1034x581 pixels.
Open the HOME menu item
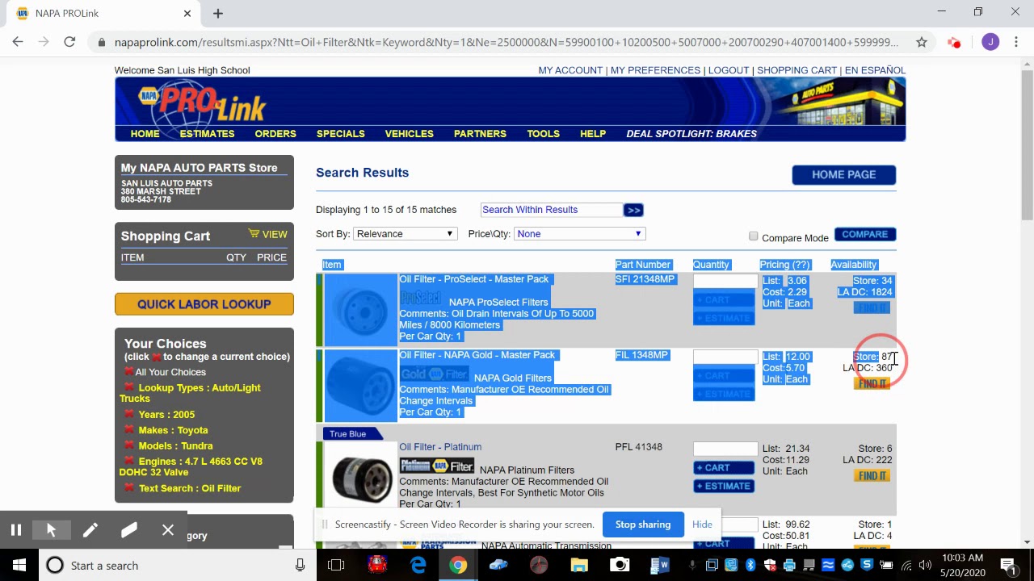pyautogui.click(x=145, y=134)
